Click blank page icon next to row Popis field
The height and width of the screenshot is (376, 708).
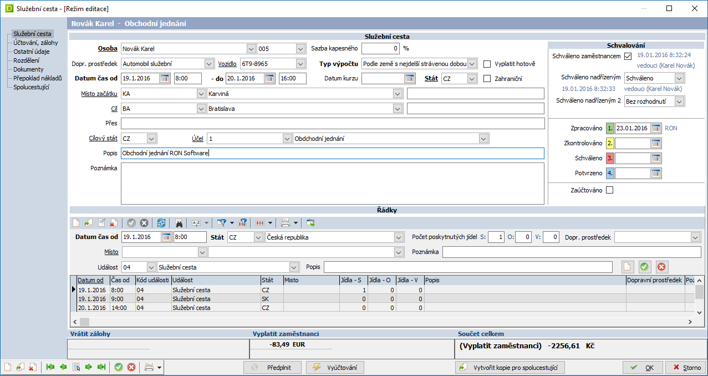click(627, 267)
